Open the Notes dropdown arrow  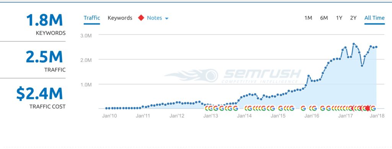point(167,18)
